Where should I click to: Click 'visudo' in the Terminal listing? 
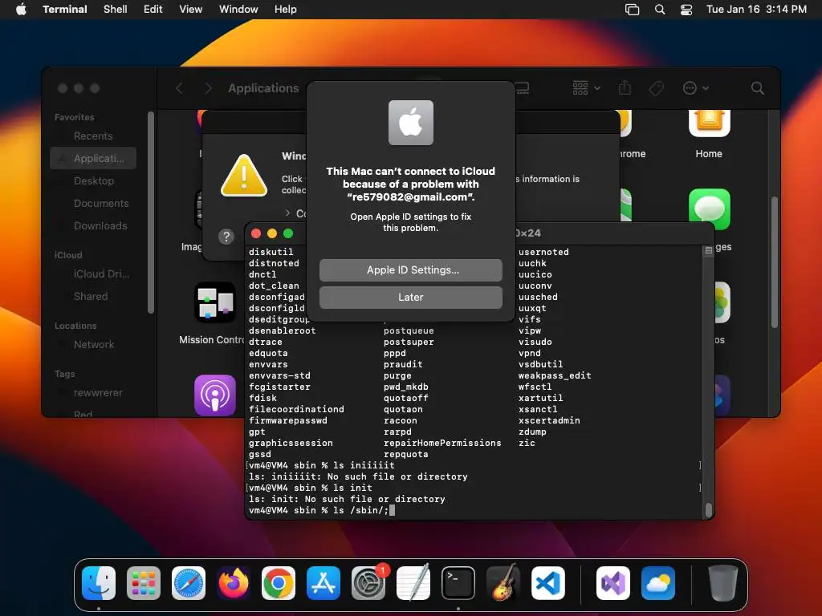[535, 342]
